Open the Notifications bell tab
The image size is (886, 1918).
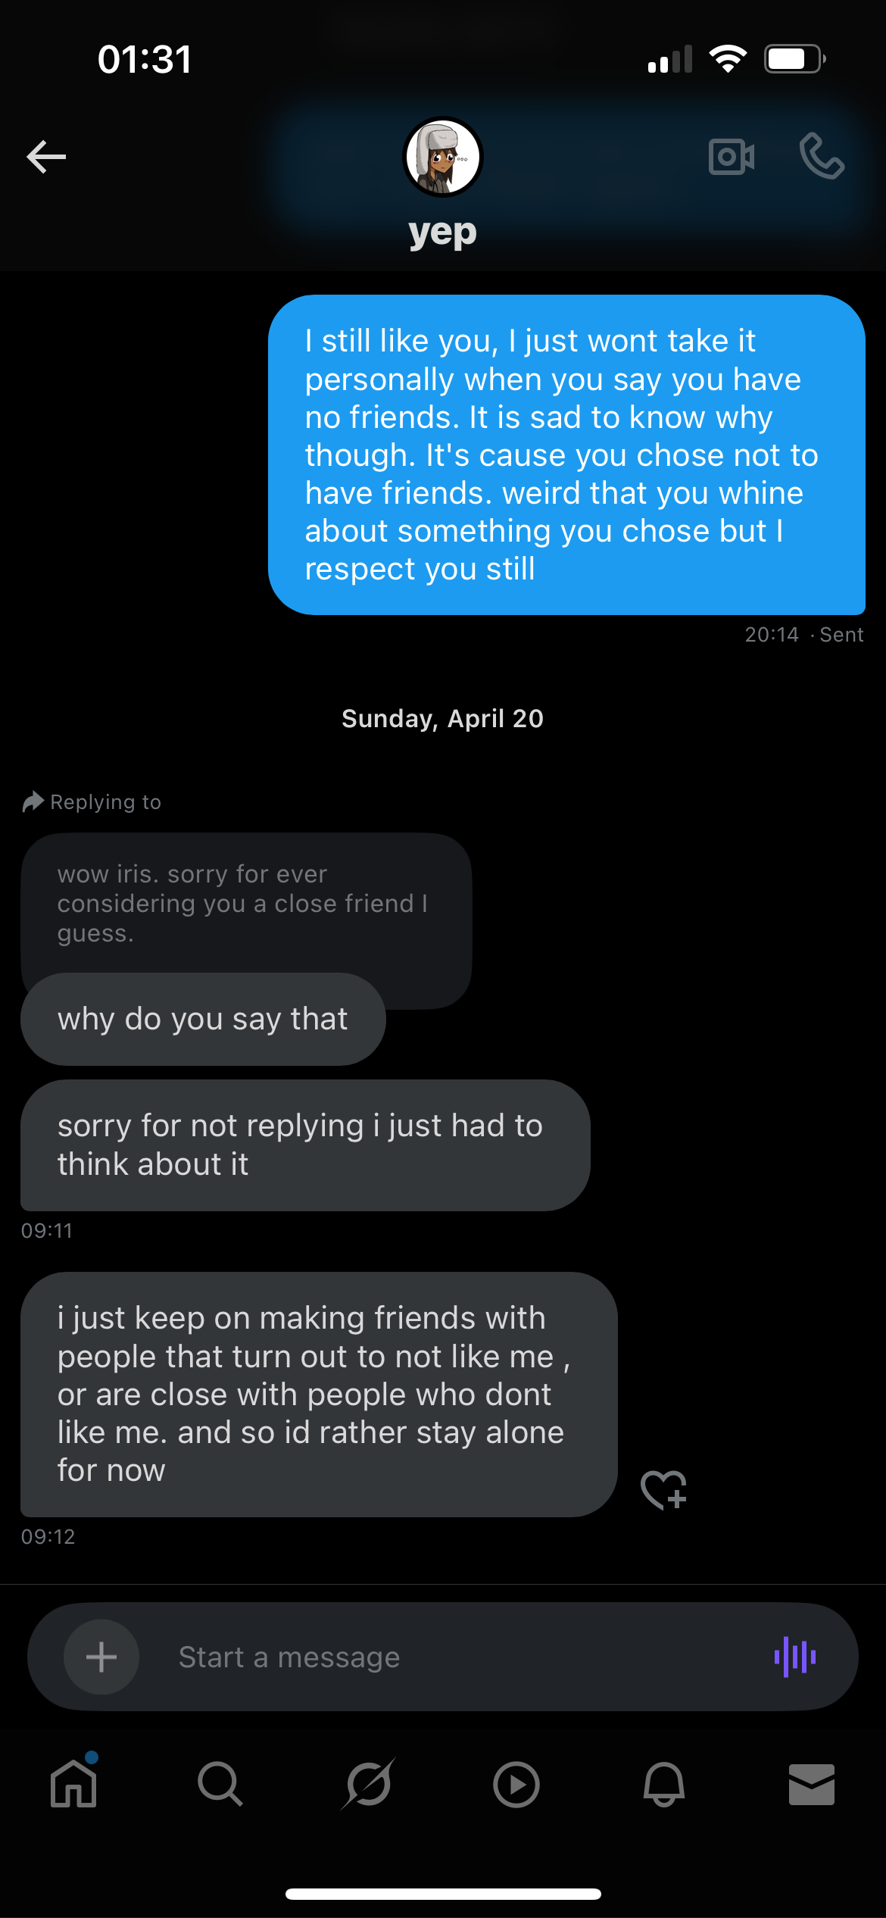pyautogui.click(x=664, y=1784)
